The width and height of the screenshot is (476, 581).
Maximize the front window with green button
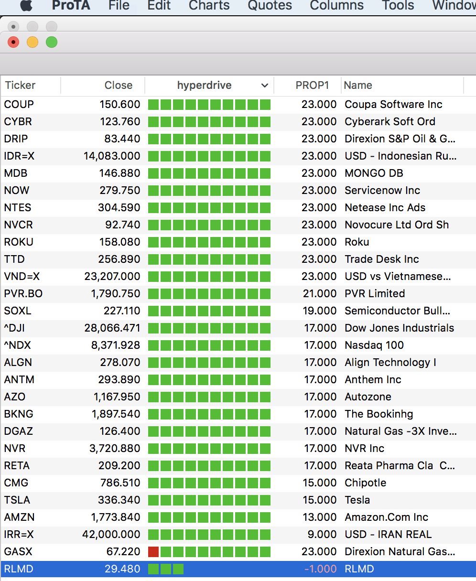[52, 43]
